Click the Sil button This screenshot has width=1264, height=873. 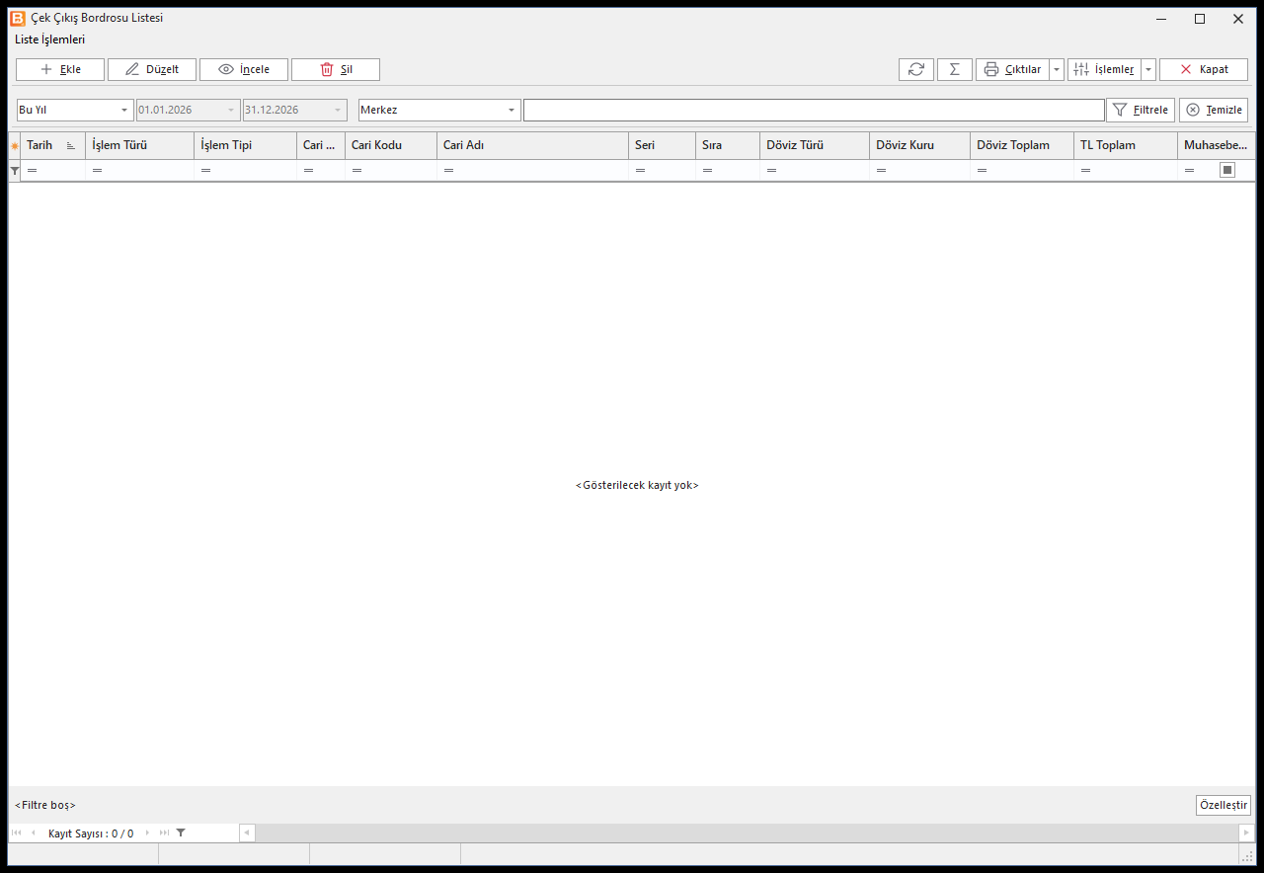[336, 69]
